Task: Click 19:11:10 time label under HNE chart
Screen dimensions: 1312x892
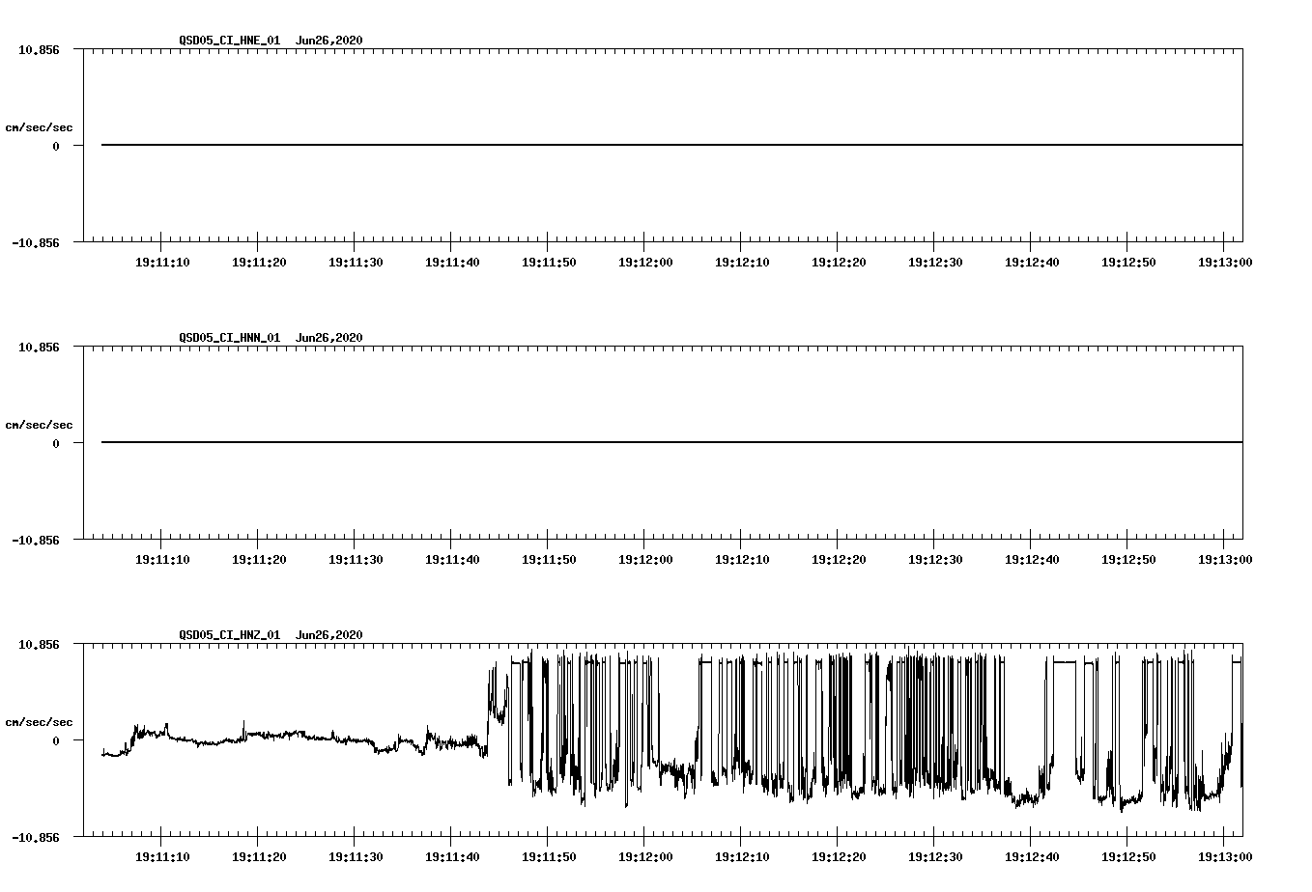Action: [162, 263]
